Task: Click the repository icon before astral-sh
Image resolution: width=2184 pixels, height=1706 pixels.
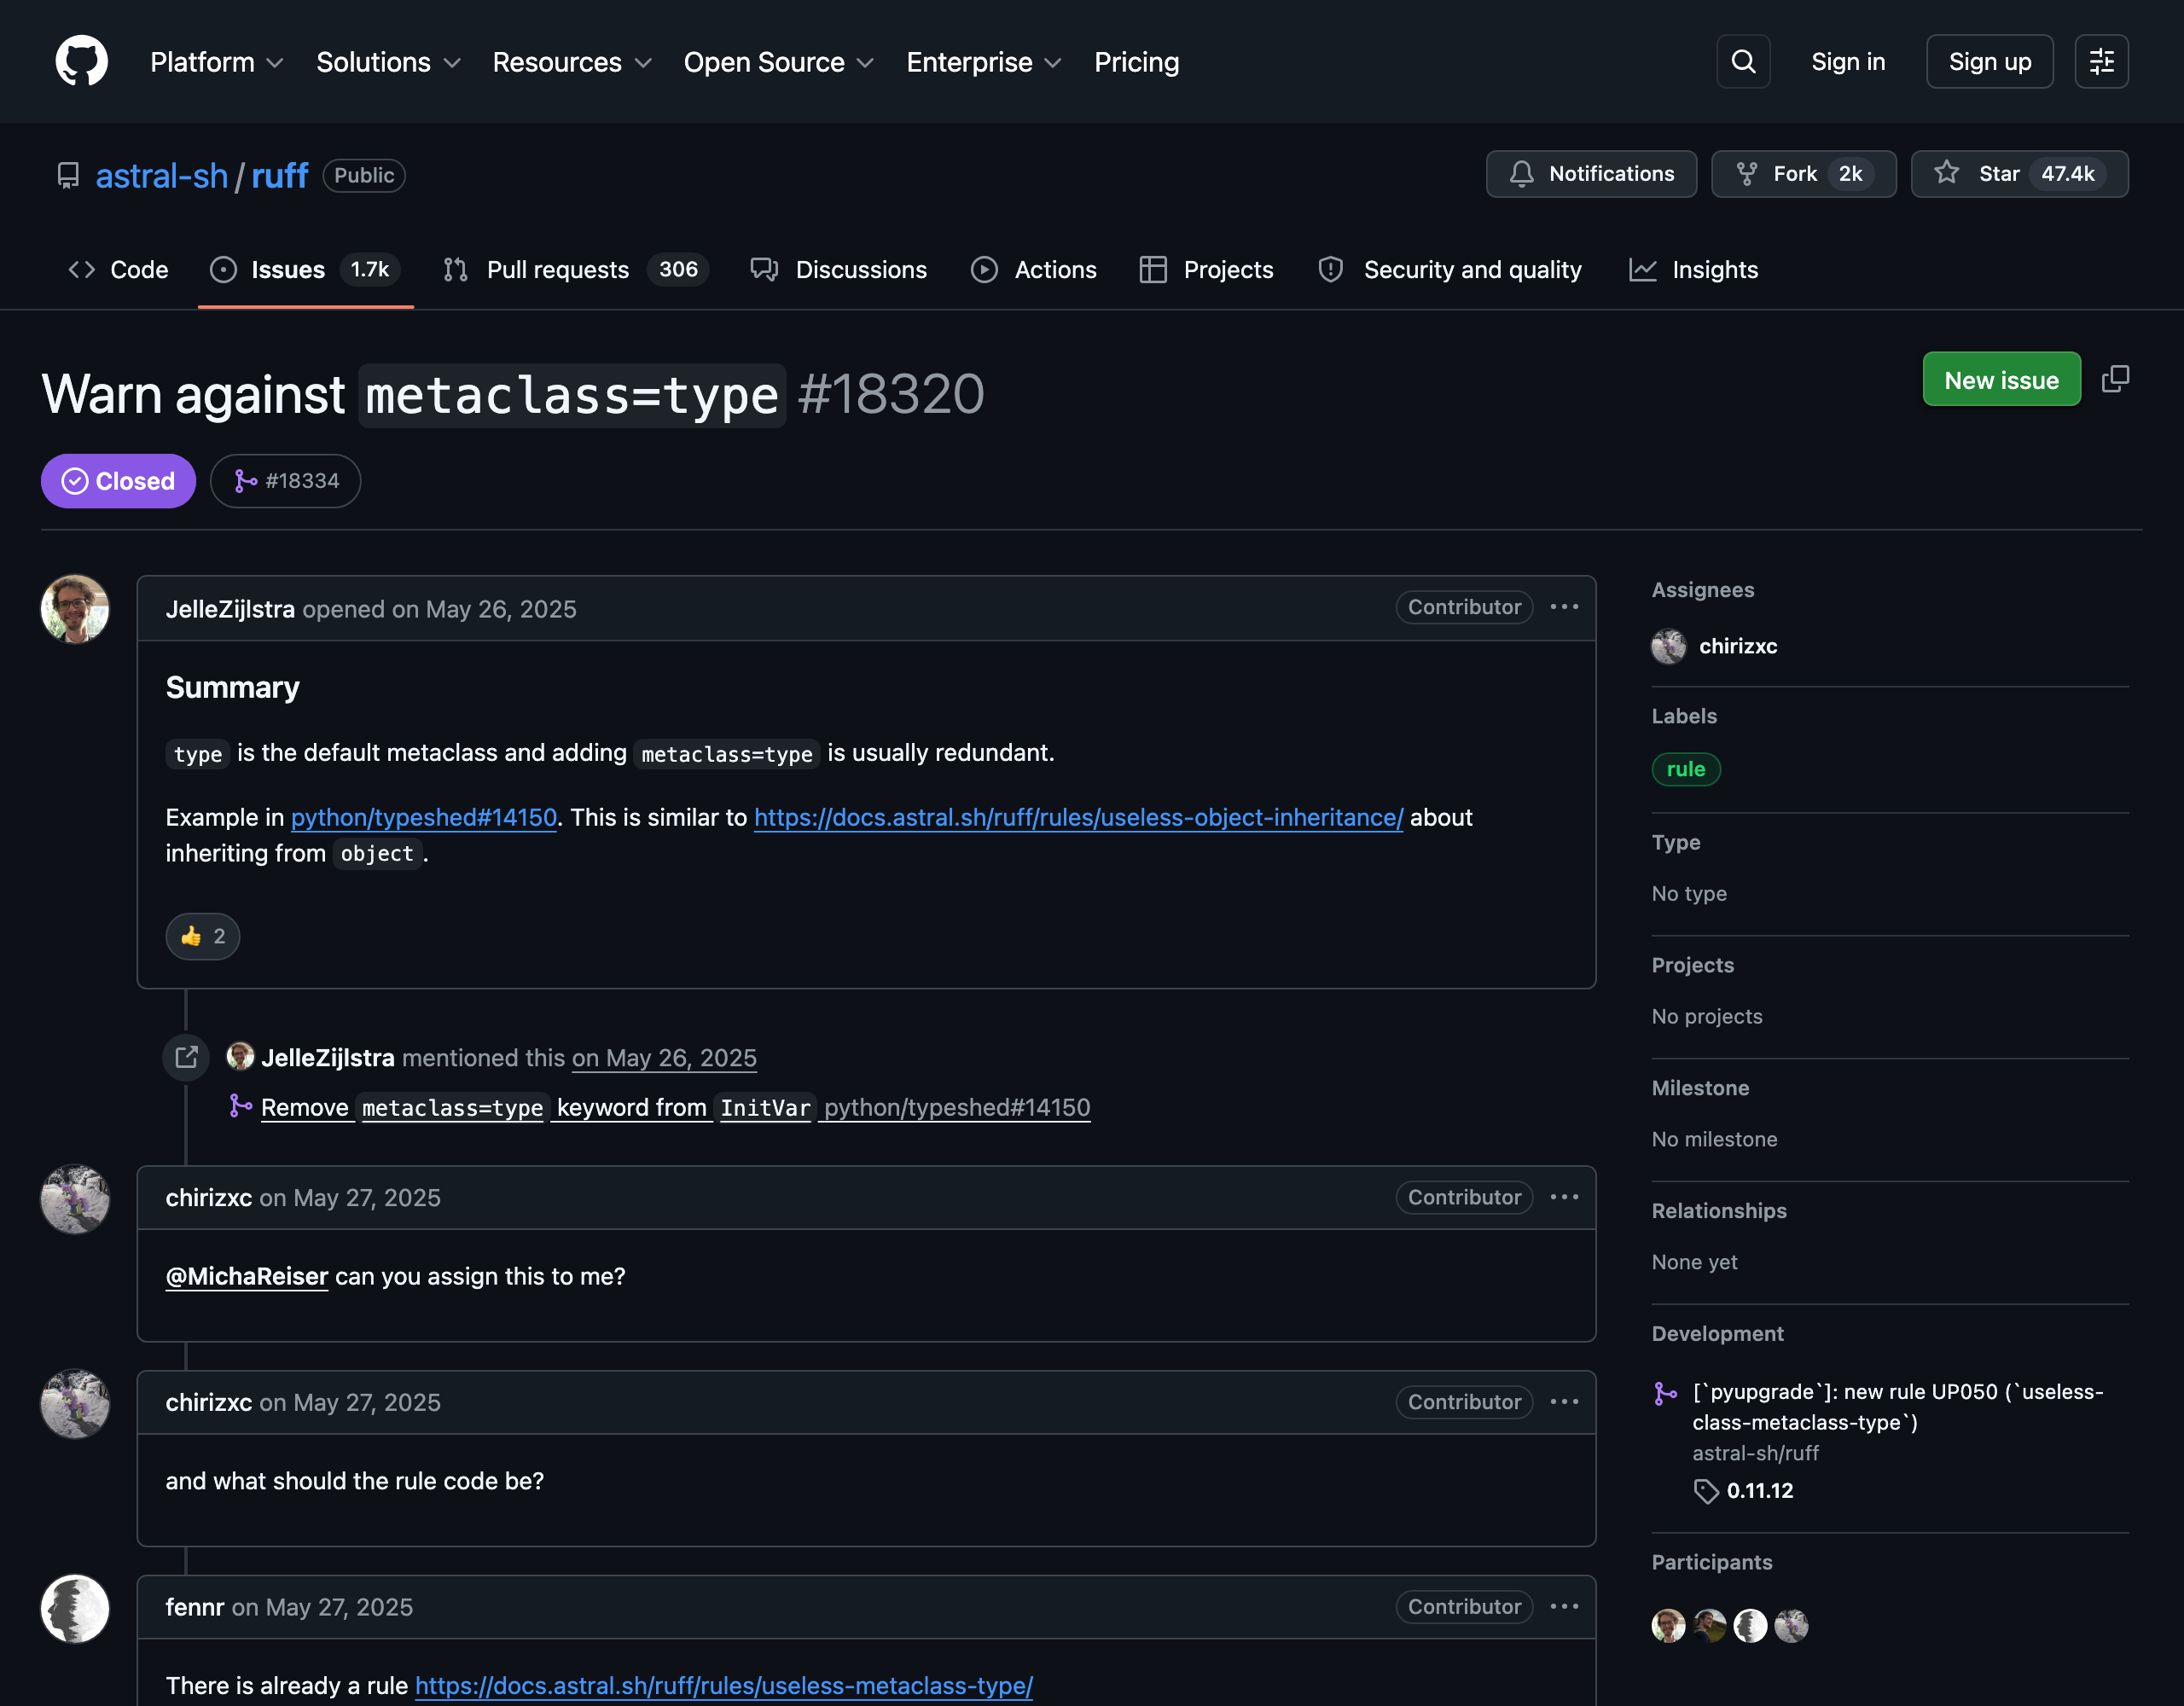Action: [x=68, y=176]
